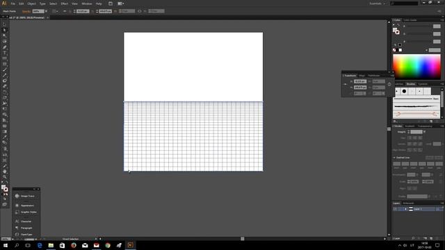
Task: Open the Select menu
Action: (x=53, y=3)
